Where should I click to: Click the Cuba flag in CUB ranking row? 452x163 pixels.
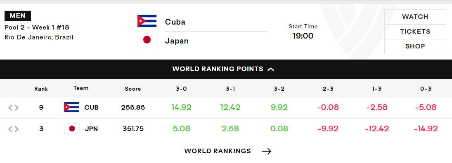pyautogui.click(x=71, y=107)
